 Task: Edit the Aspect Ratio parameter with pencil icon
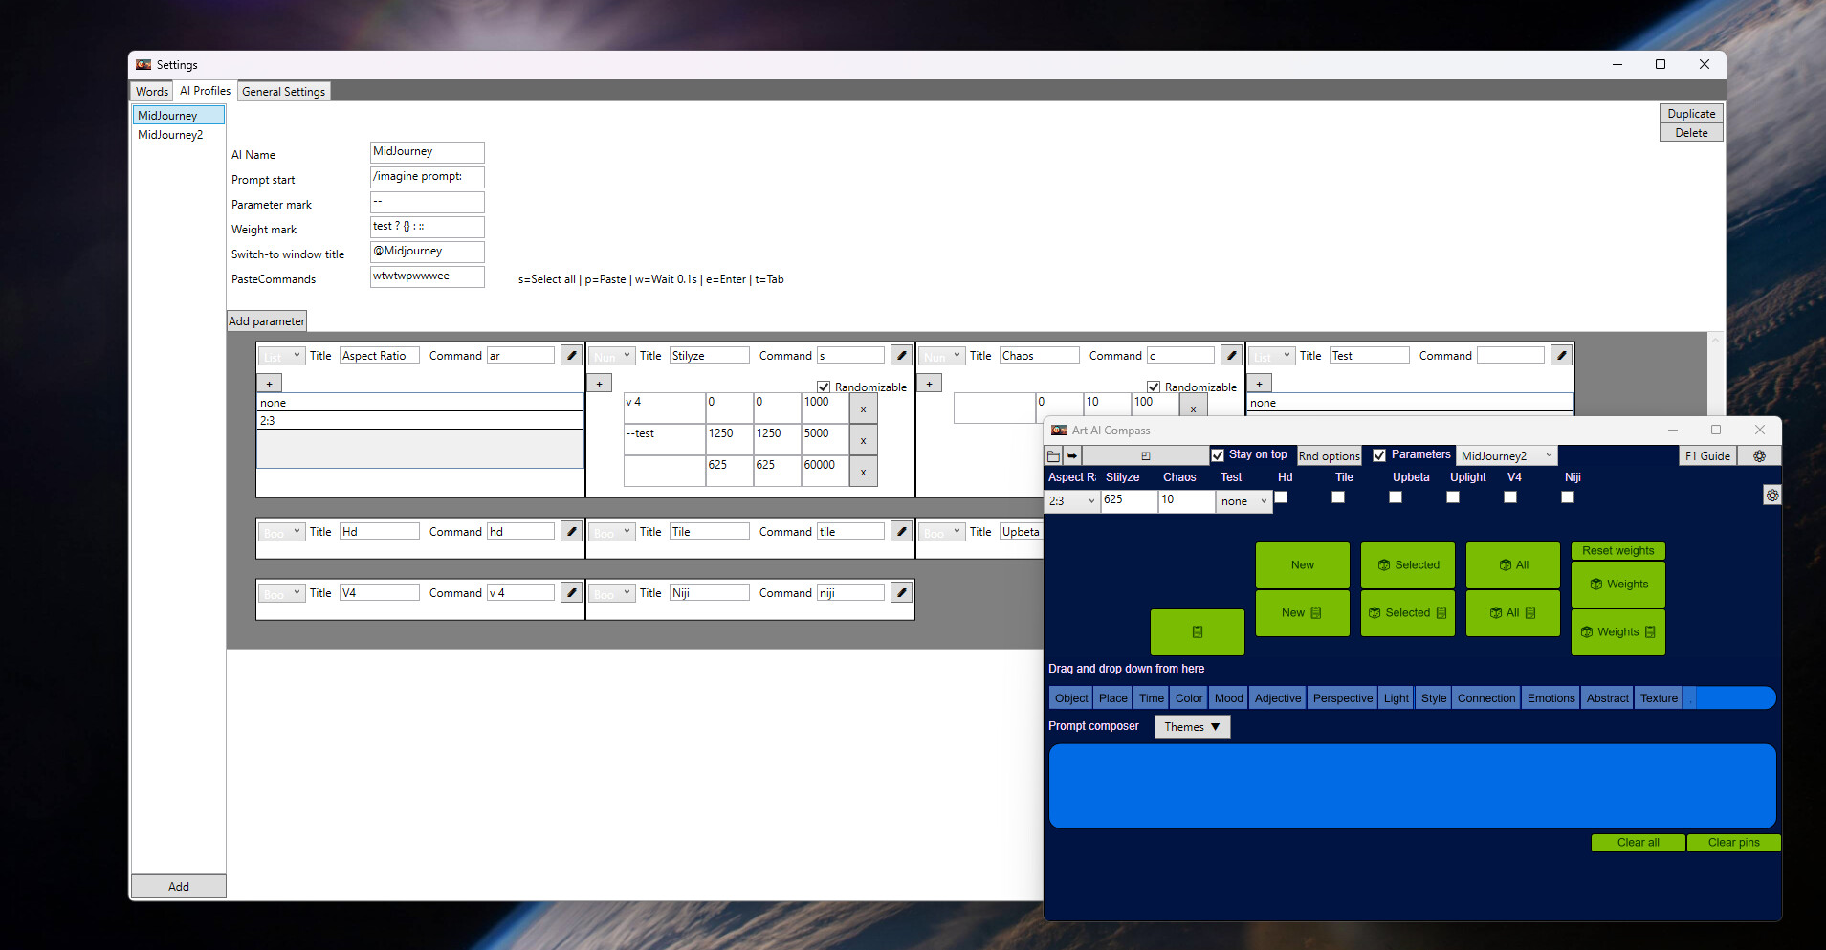tap(571, 354)
